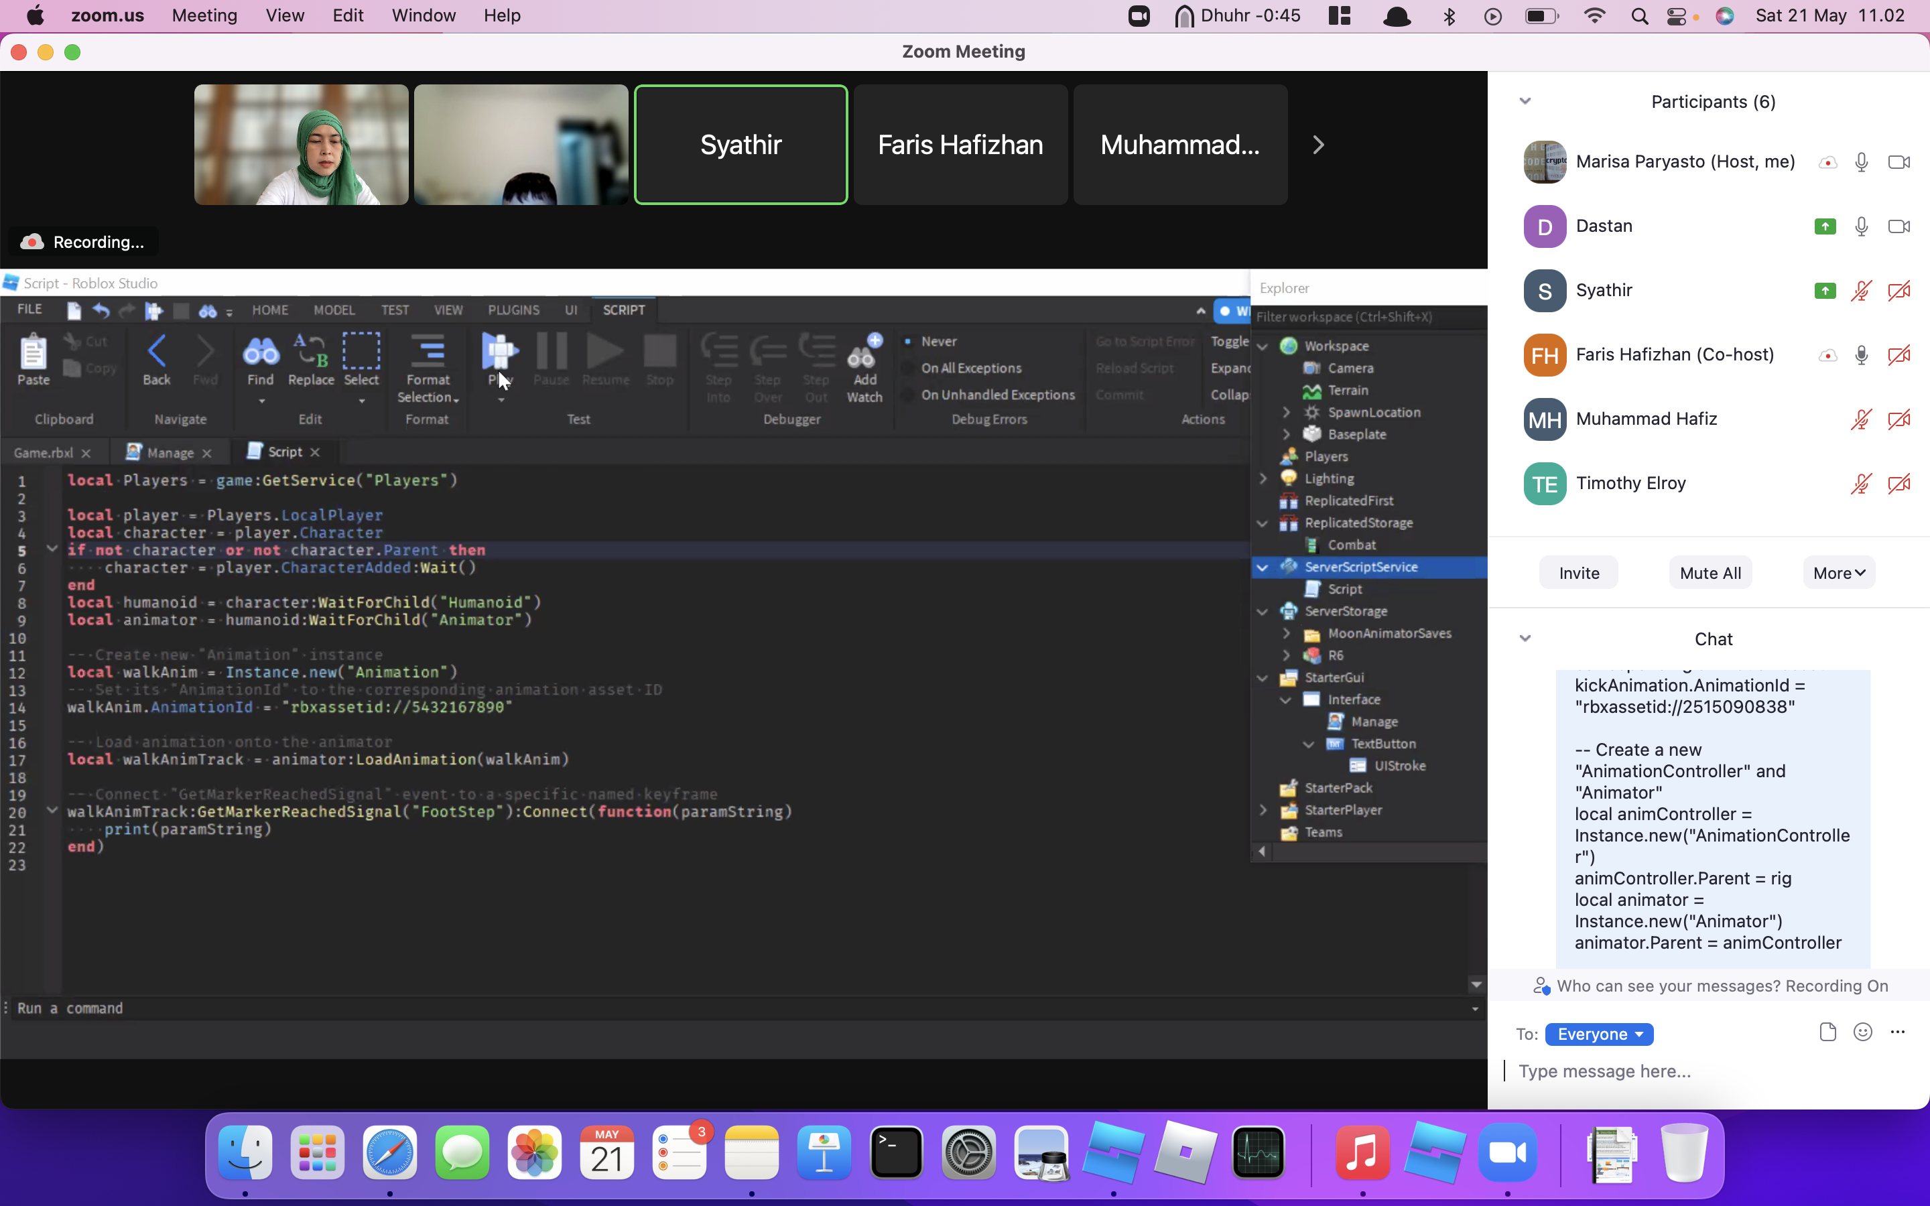
Task: Click Timothy Elroy's muted microphone icon
Action: point(1862,483)
